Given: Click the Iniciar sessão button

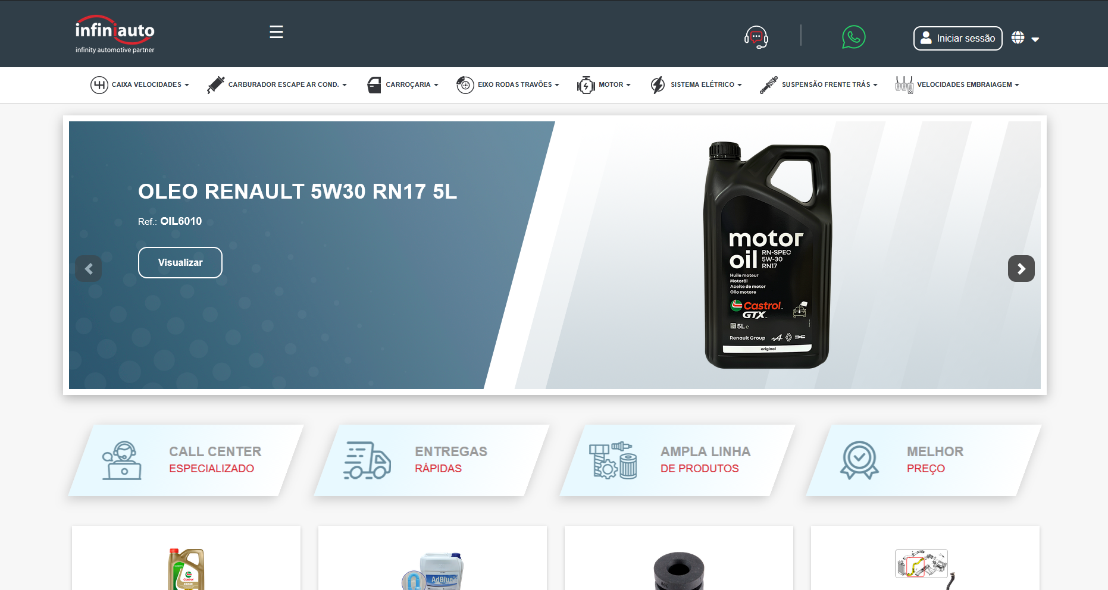Looking at the screenshot, I should point(957,39).
